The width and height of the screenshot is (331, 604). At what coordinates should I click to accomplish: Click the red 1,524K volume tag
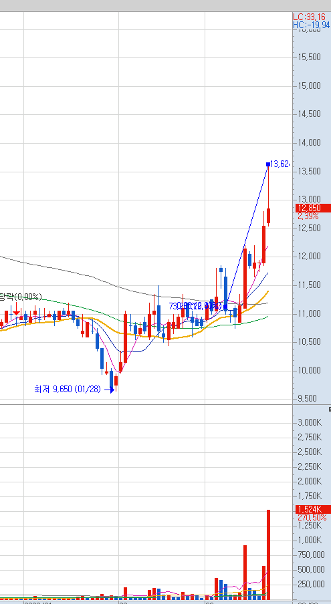[313, 510]
